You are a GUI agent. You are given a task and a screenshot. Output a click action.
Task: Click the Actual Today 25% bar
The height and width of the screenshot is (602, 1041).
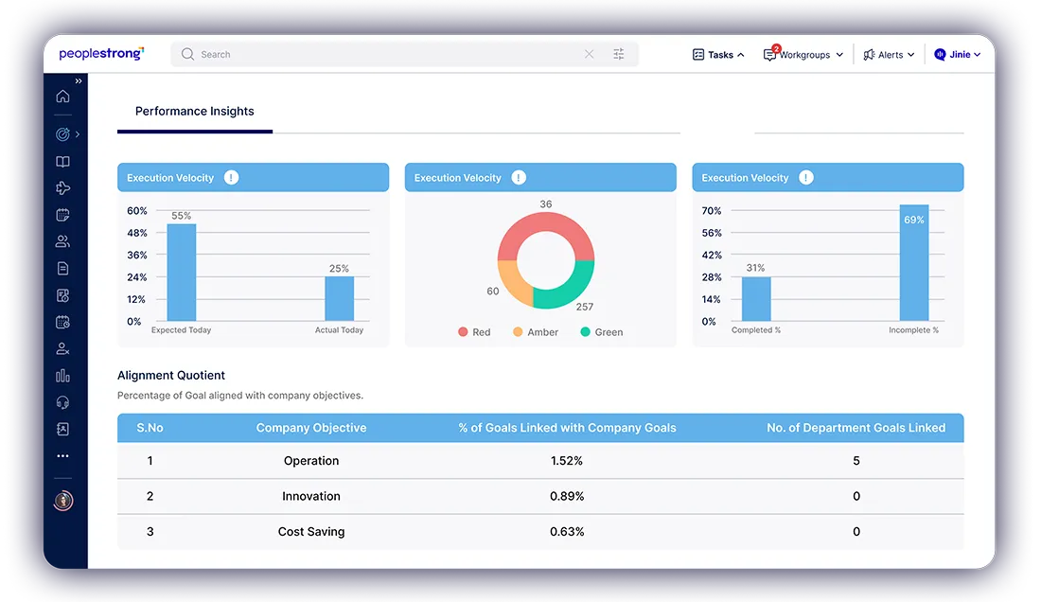pyautogui.click(x=339, y=299)
